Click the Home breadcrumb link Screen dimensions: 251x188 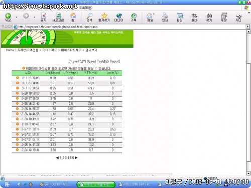coord(10,50)
